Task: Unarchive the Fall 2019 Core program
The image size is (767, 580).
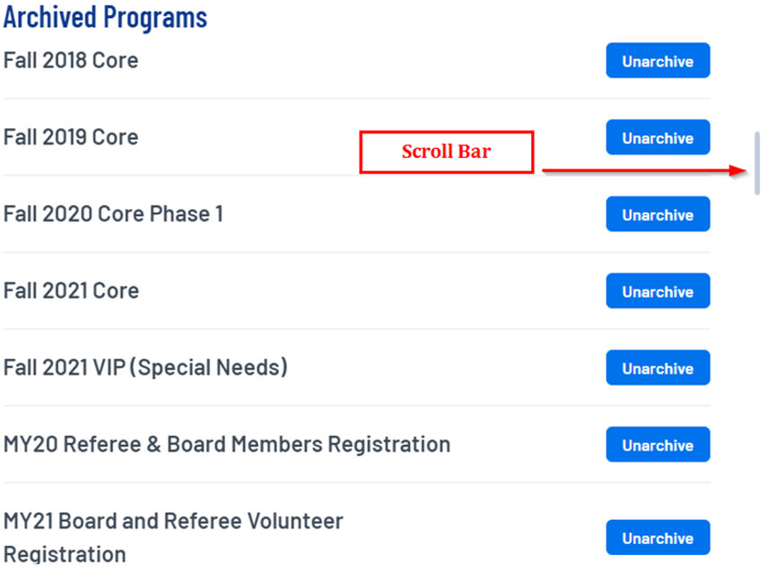Action: point(658,138)
